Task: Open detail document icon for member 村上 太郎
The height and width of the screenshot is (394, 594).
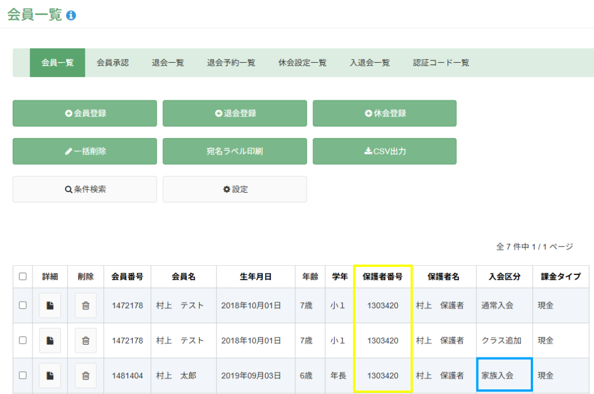Action: click(x=50, y=375)
